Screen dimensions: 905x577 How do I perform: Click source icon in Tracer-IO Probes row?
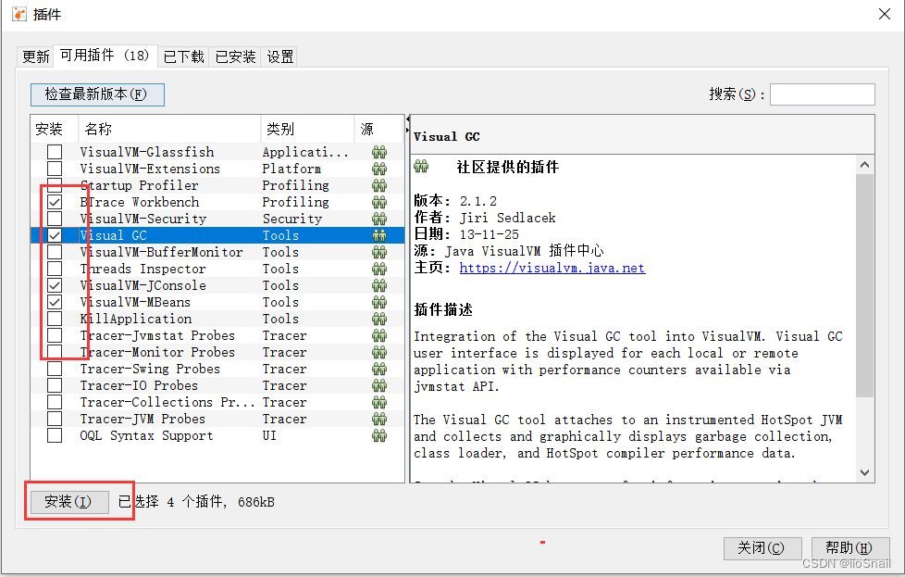(379, 386)
